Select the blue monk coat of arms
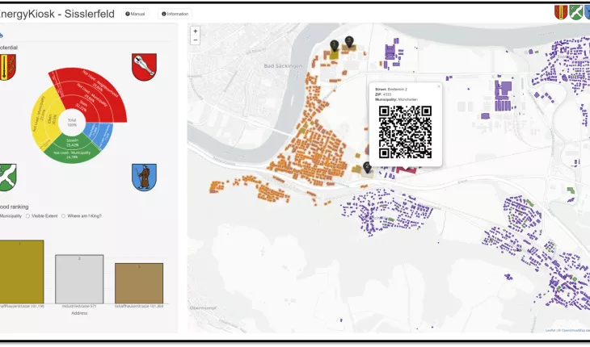Screen dimensions: 590x347 pos(144,177)
